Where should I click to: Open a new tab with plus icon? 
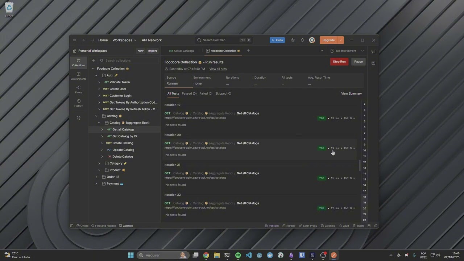[x=248, y=51]
